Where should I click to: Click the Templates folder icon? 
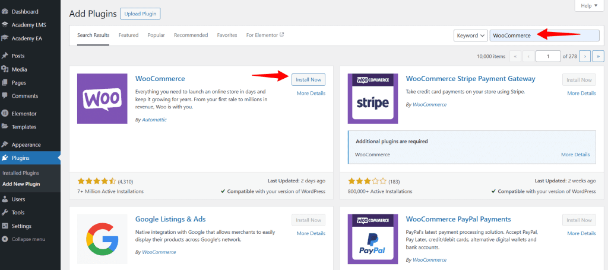[x=5, y=127]
